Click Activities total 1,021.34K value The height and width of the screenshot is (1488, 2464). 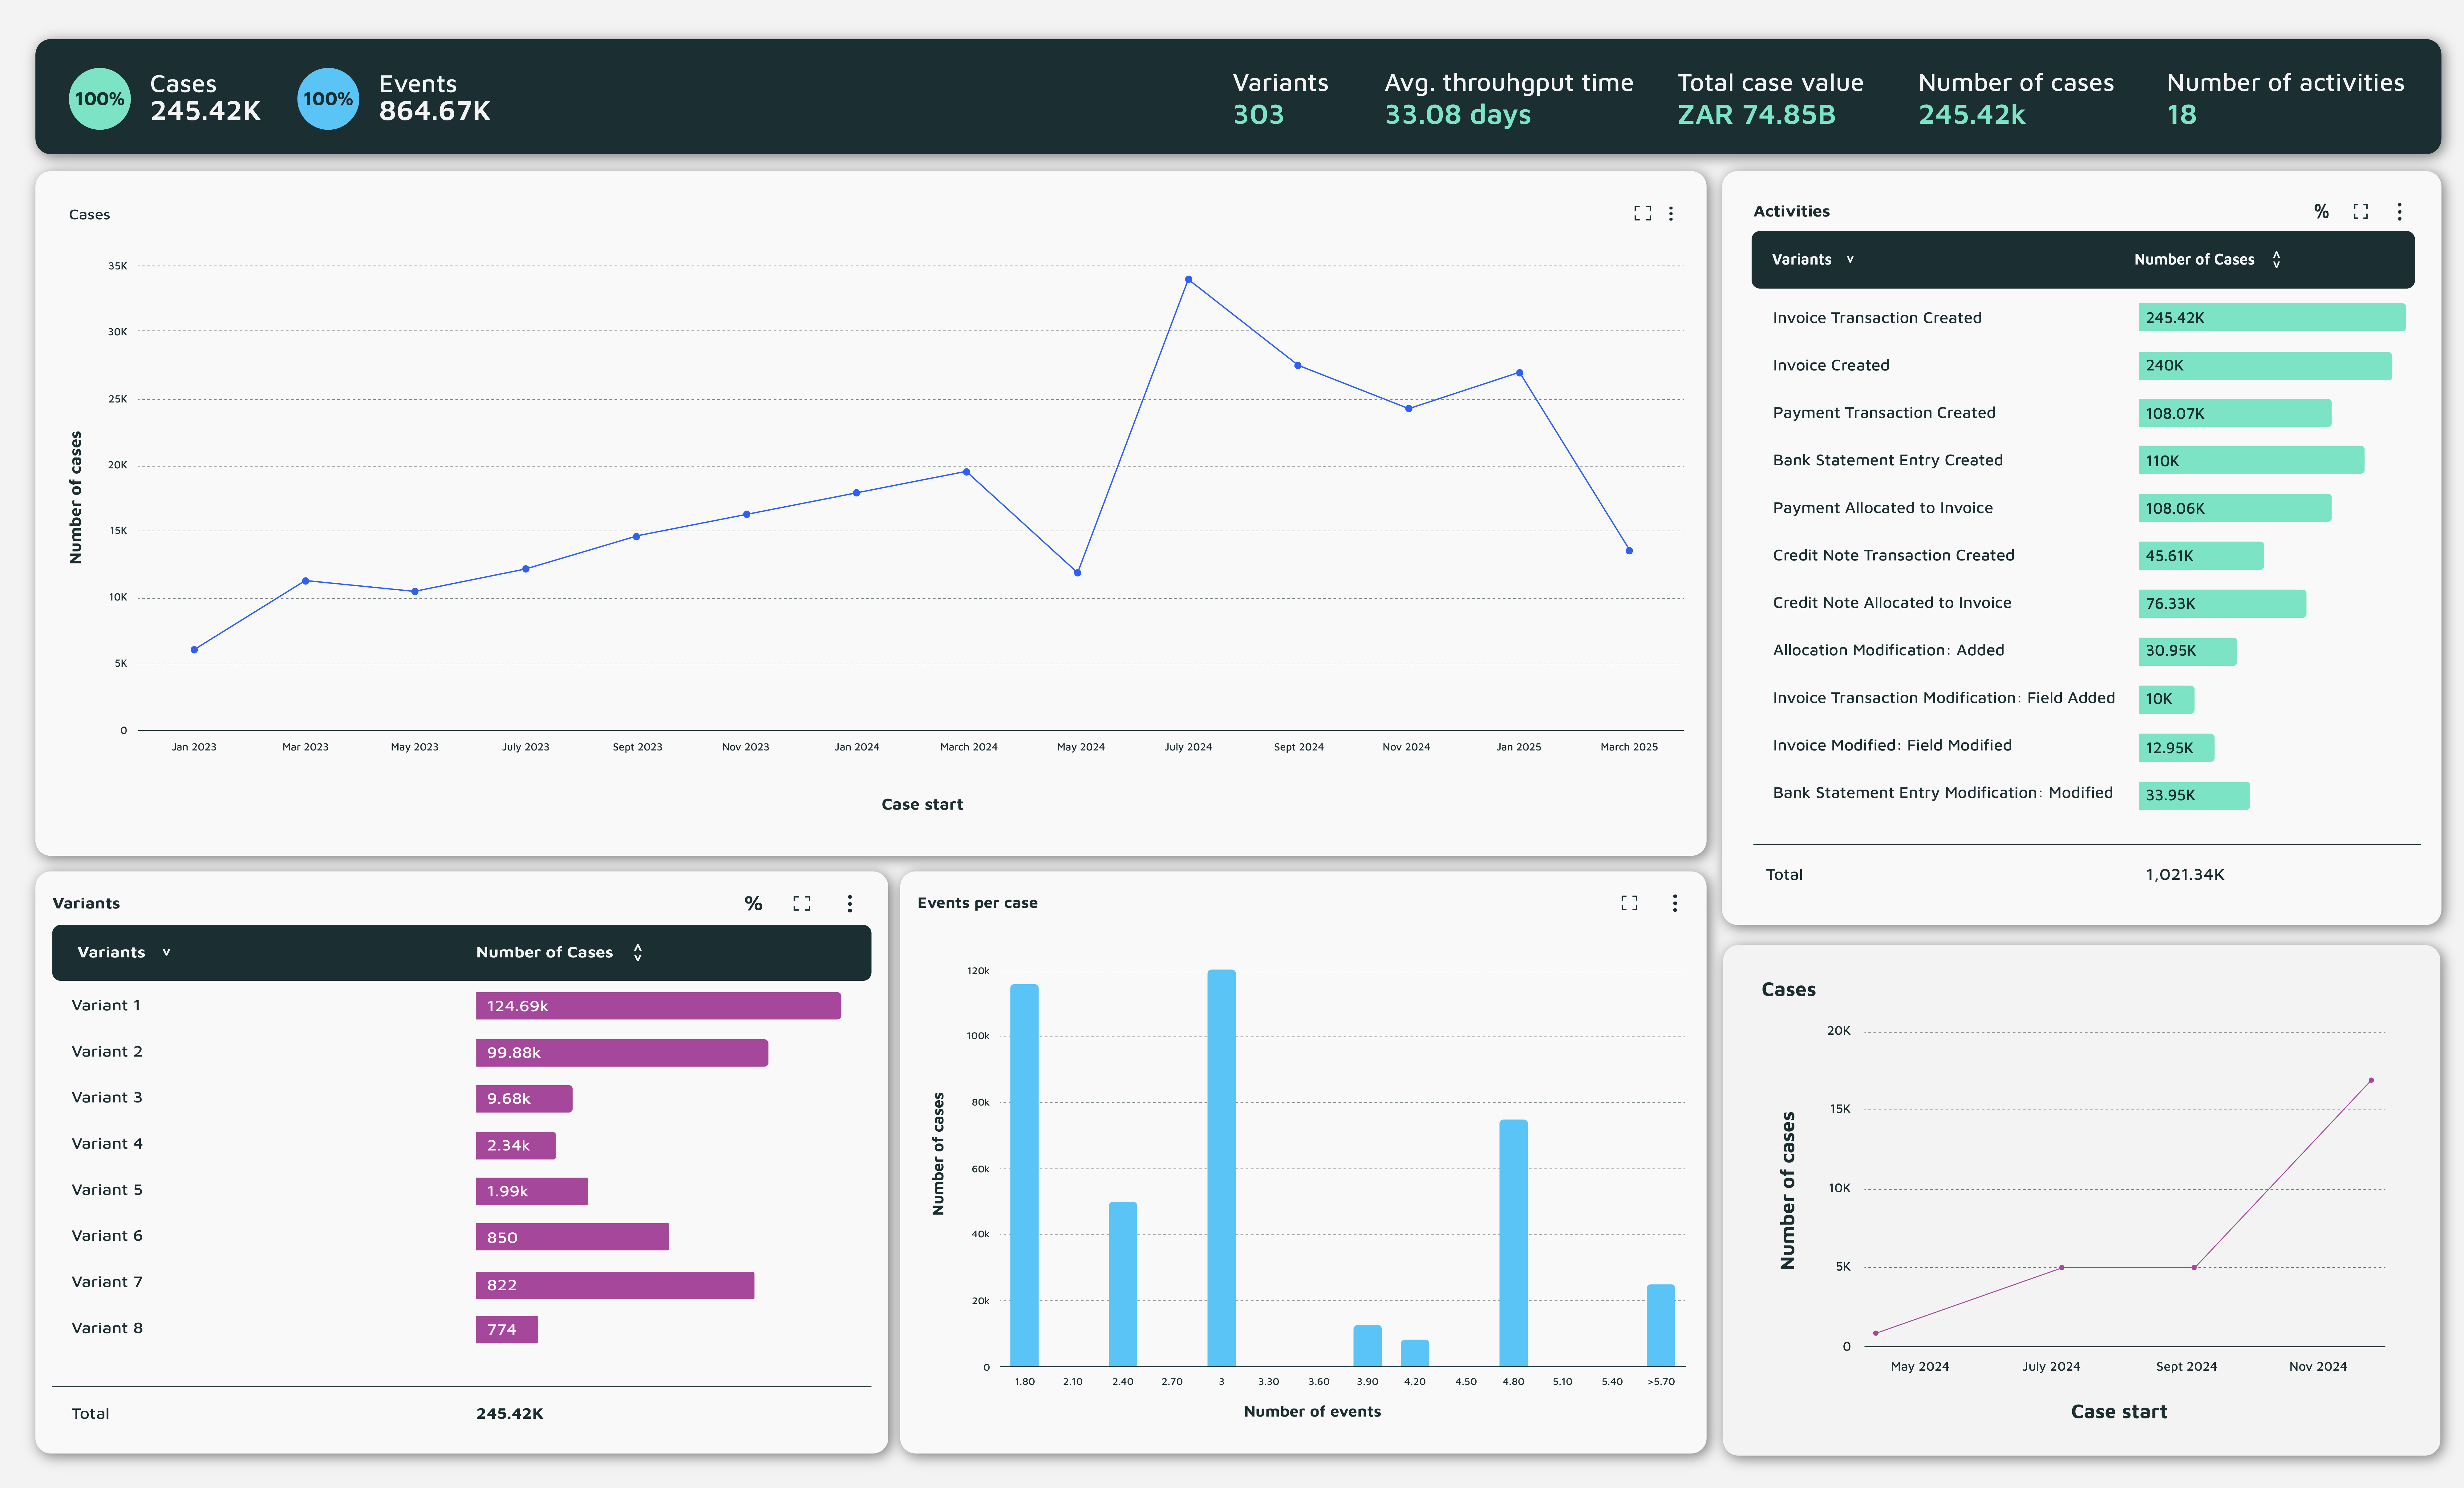click(2185, 875)
